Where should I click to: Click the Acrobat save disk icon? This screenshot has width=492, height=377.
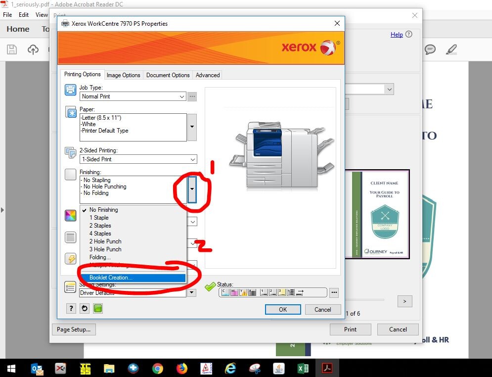pyautogui.click(x=12, y=49)
